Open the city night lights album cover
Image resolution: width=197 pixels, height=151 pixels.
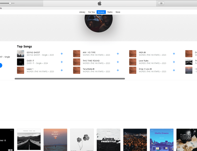[135, 140]
